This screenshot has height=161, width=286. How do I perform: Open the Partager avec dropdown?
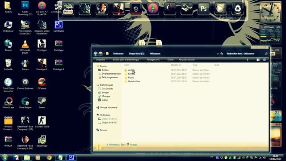(154, 59)
